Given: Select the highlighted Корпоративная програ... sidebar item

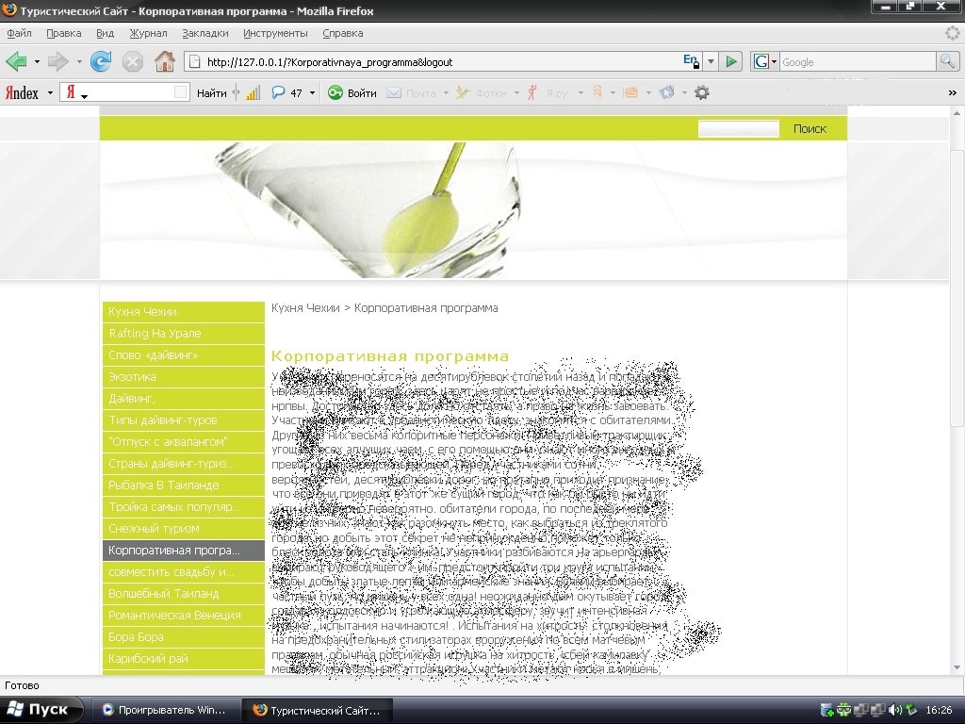Looking at the screenshot, I should pyautogui.click(x=184, y=551).
